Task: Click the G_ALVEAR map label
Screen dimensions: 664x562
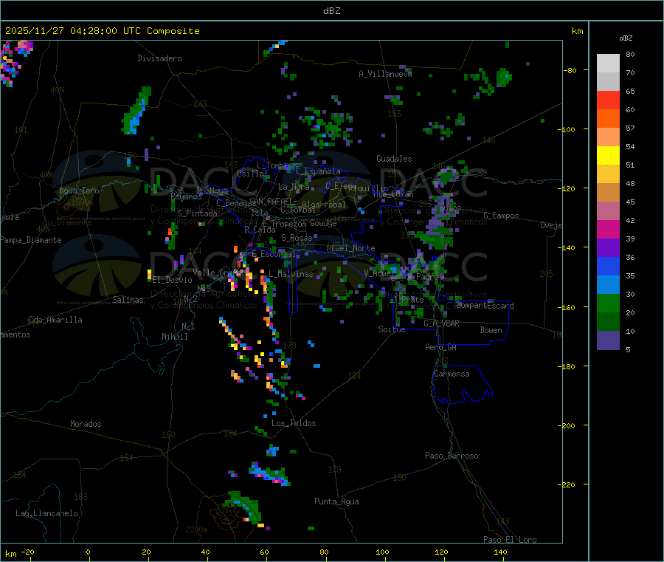Action: pos(442,323)
